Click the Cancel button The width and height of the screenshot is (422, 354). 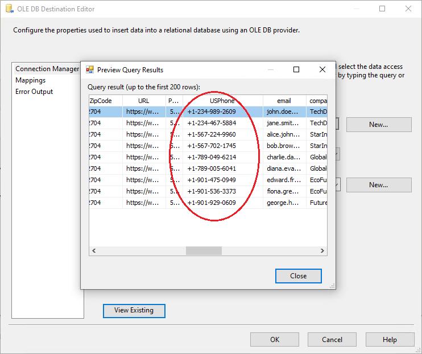pos(332,340)
